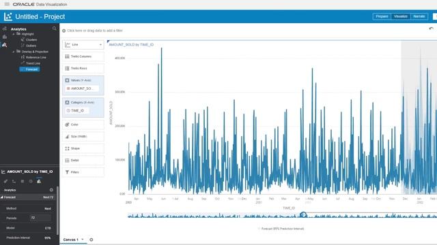The image size is (437, 245).
Task: Open Analytics properties tab icon
Action: click(39, 182)
